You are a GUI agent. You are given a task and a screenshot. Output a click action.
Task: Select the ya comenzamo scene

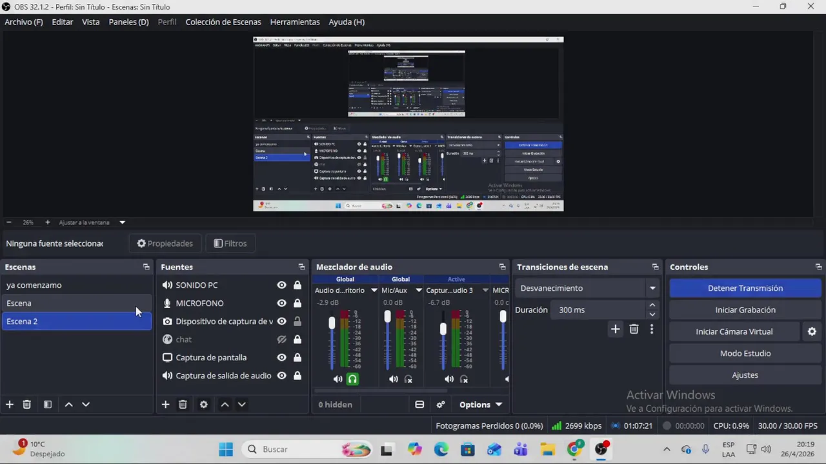(x=77, y=285)
